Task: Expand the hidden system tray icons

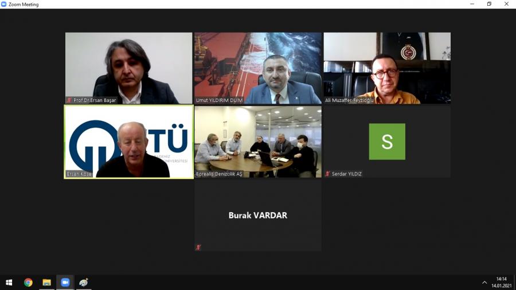Action: pyautogui.click(x=484, y=283)
